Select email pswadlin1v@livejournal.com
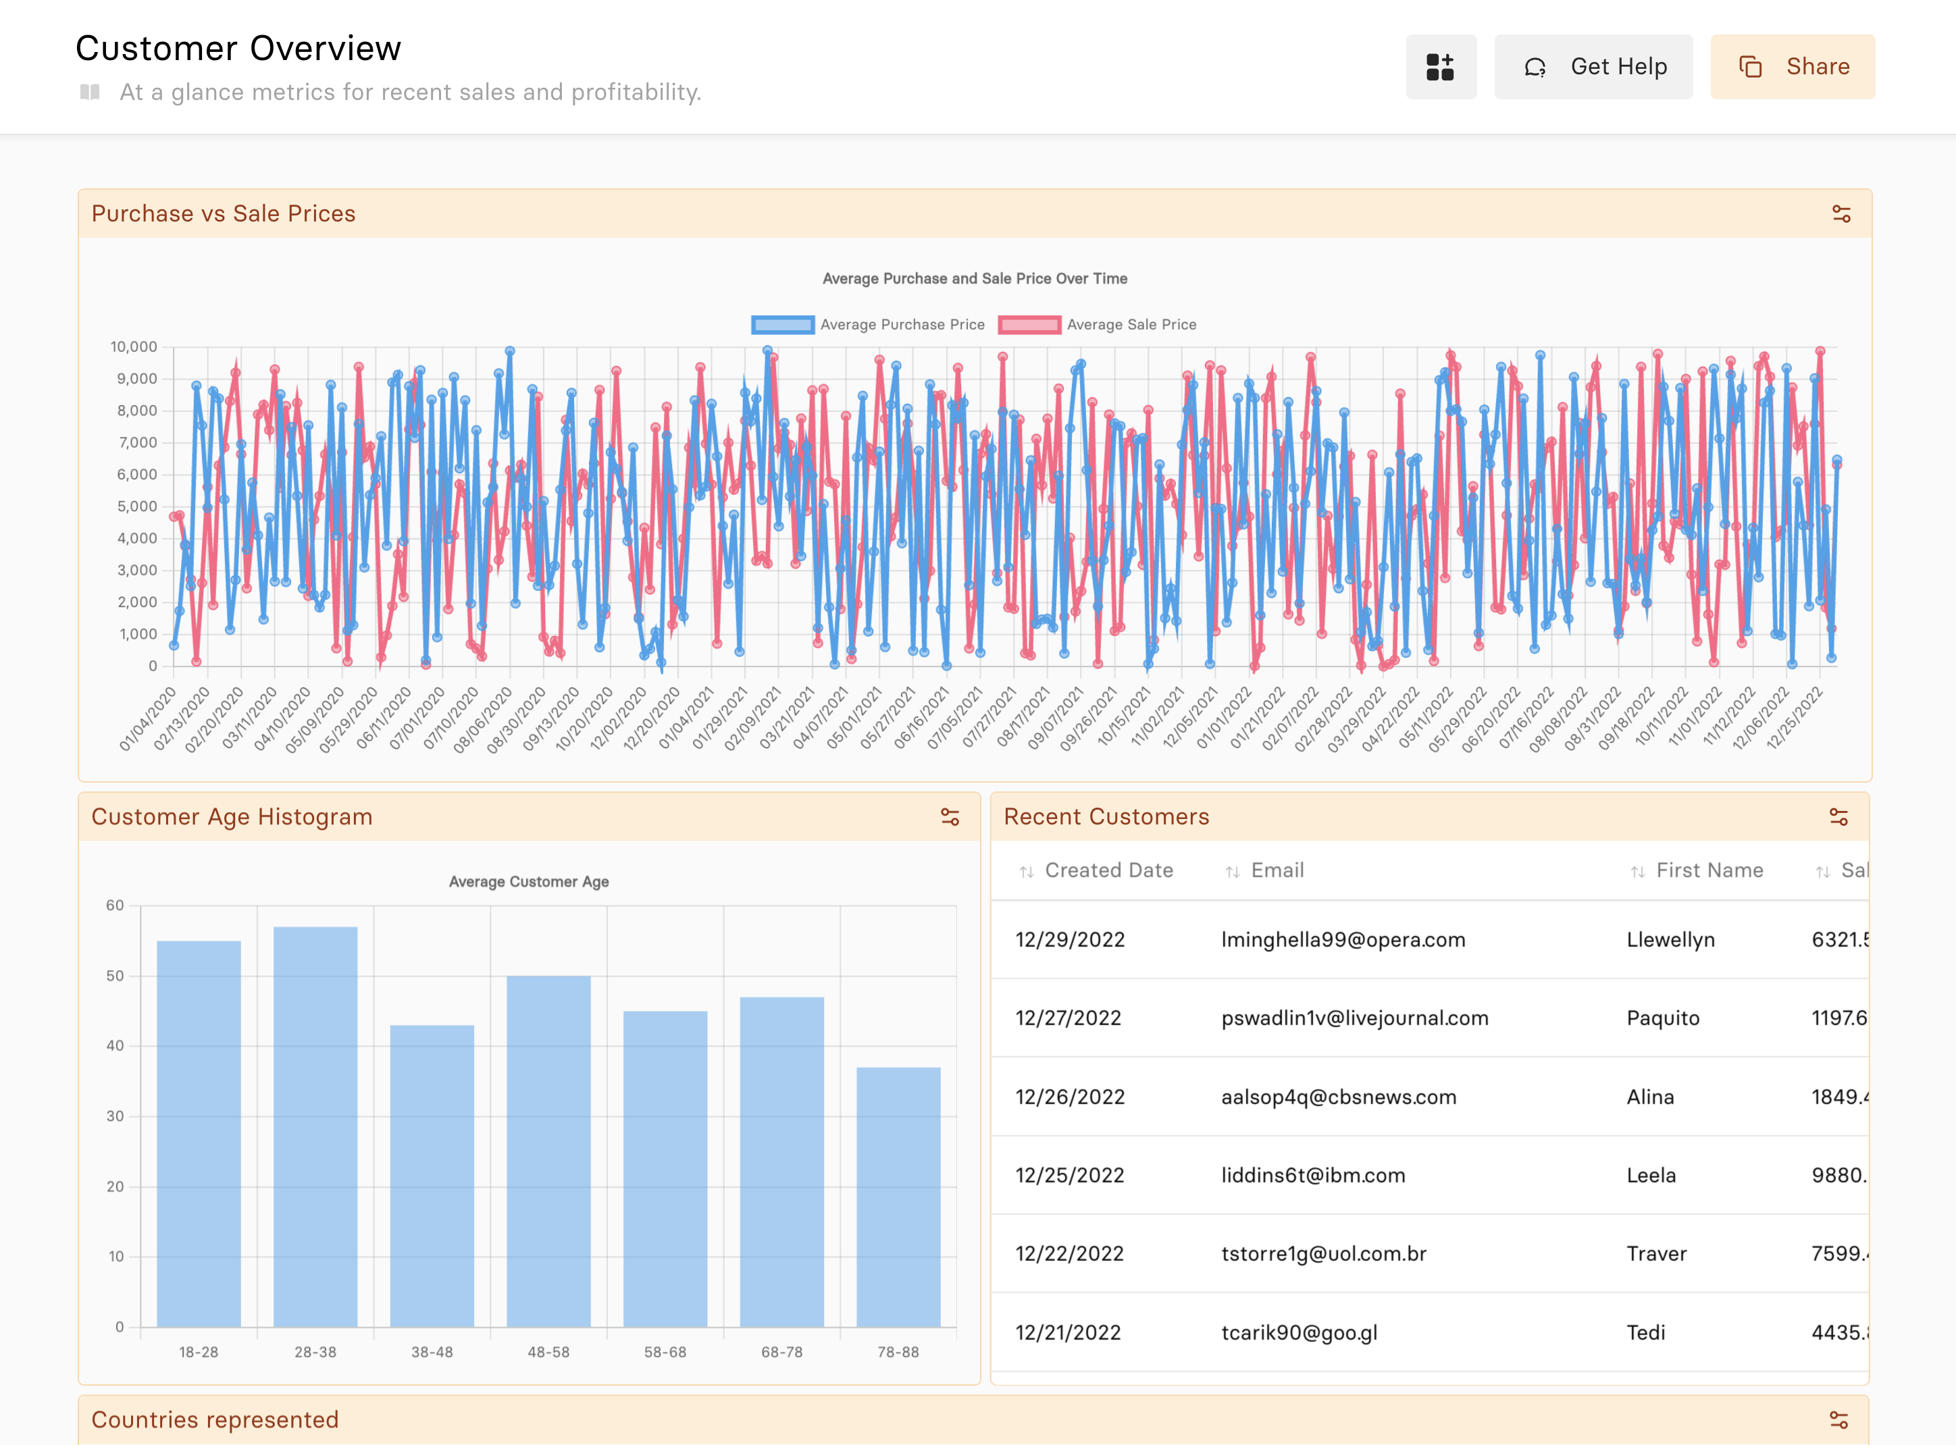 point(1355,1018)
